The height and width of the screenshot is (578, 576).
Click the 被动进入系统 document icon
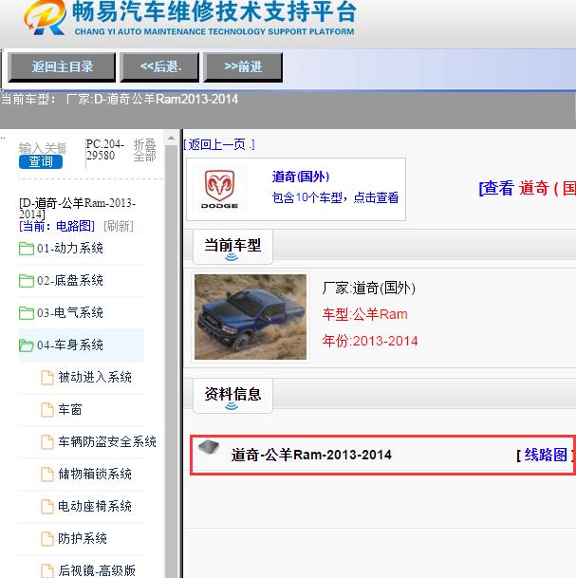point(47,378)
